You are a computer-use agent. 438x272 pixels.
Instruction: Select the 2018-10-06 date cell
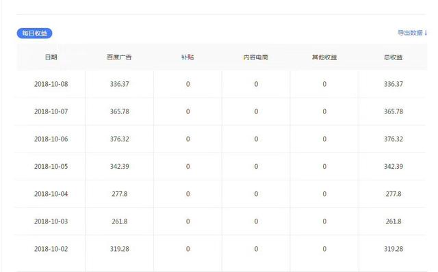(51, 139)
